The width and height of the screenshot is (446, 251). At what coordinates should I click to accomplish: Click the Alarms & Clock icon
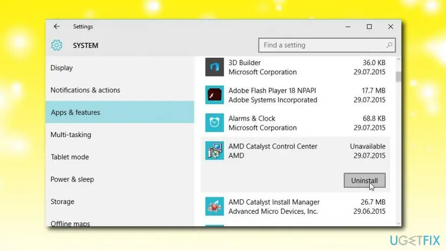[x=214, y=123]
